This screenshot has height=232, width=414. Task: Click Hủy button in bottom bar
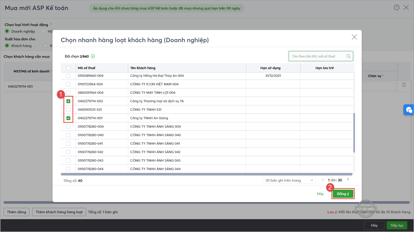tap(374, 225)
